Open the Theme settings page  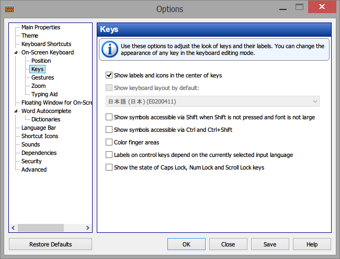pyautogui.click(x=30, y=36)
